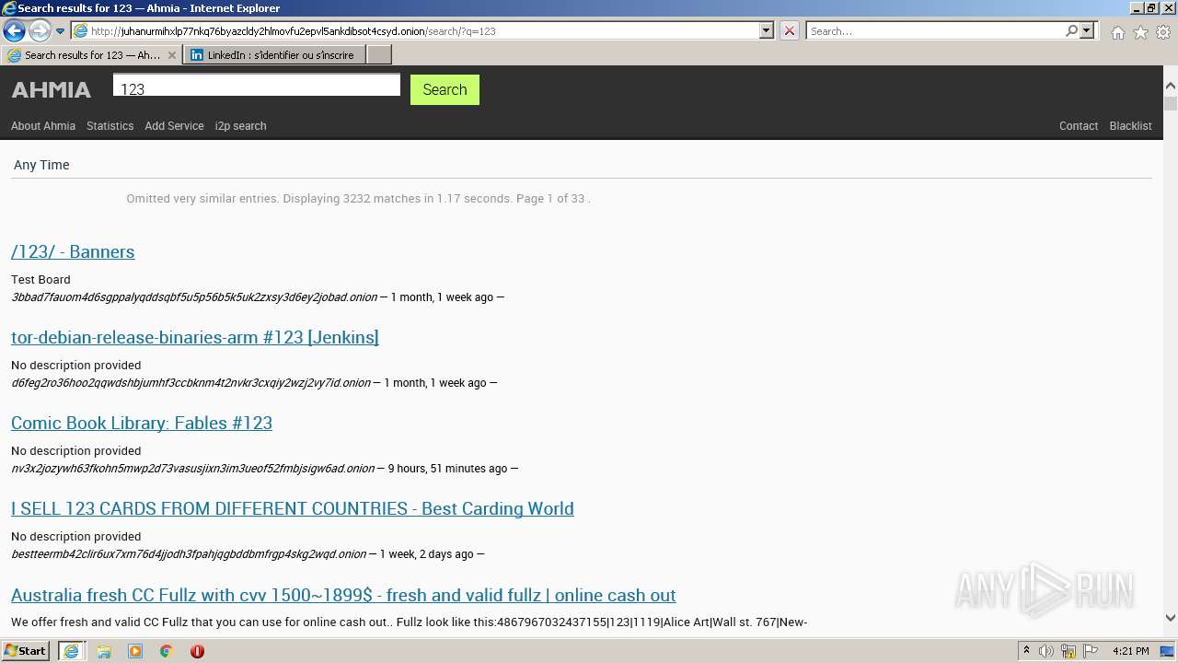
Task: Open the Action Center flag icon
Action: click(x=1091, y=651)
